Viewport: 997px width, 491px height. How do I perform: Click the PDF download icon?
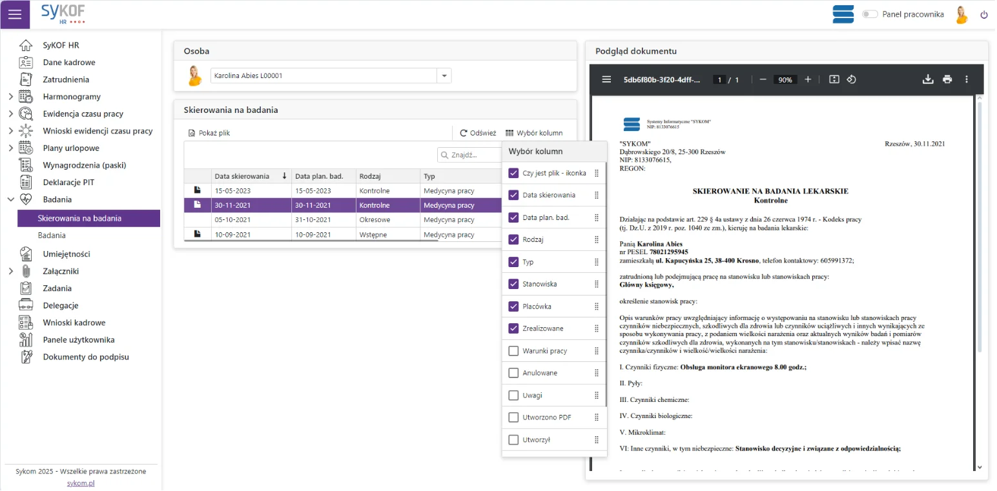point(928,79)
